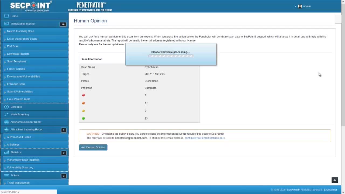Click the penetrator@secpoint.com email text
Image resolution: width=345 pixels, height=194 pixels.
click(x=131, y=138)
